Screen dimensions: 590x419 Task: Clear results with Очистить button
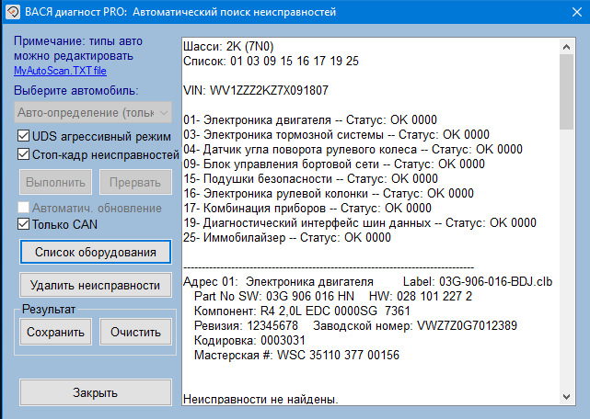pos(135,332)
